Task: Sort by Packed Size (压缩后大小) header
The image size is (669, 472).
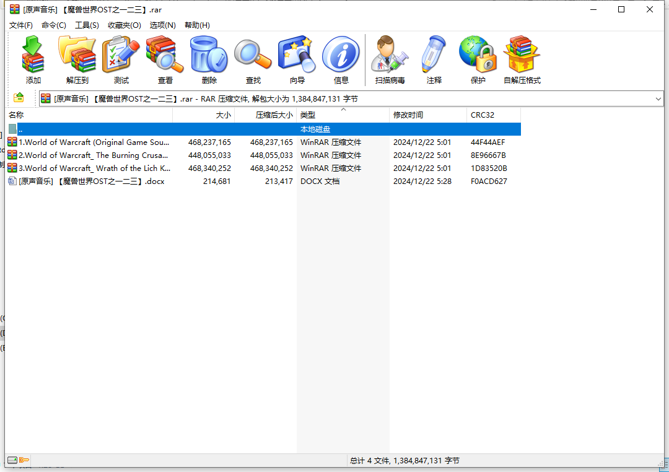Action: point(265,115)
